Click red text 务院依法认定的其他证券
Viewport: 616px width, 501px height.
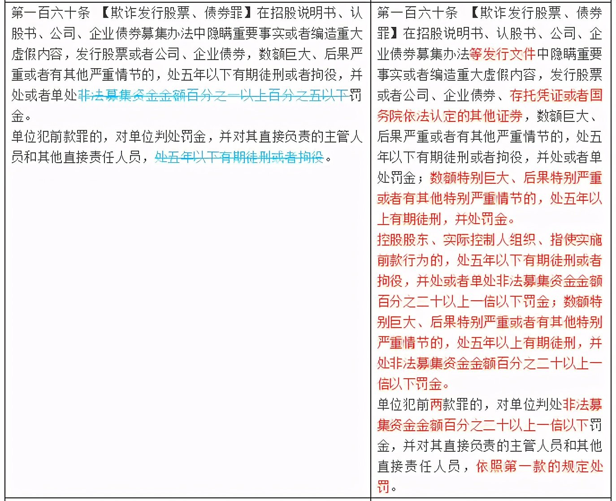(x=450, y=116)
